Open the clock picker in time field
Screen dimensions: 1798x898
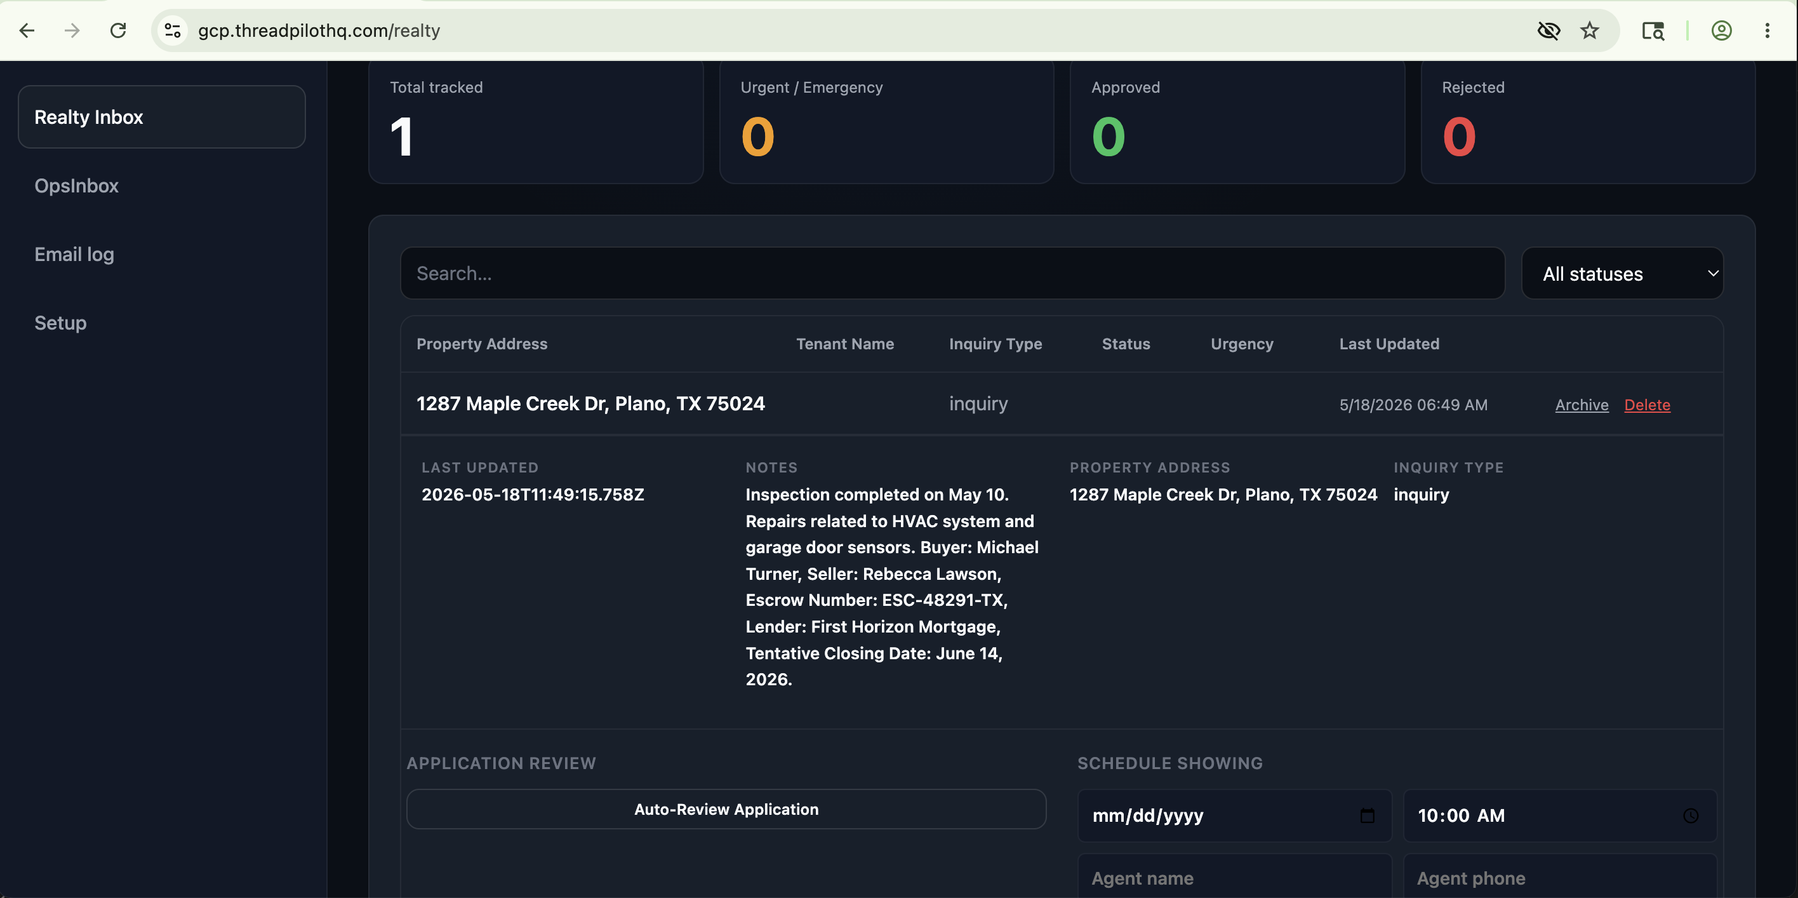[x=1691, y=815]
